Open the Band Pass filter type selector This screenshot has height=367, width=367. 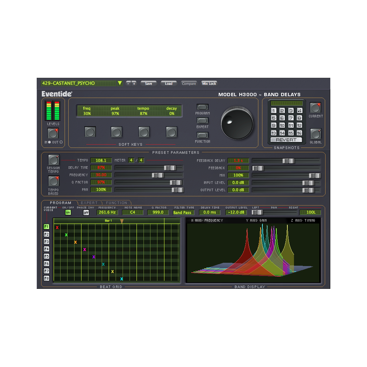[183, 212]
